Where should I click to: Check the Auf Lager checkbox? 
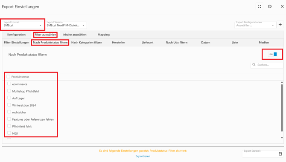[x=9, y=98]
